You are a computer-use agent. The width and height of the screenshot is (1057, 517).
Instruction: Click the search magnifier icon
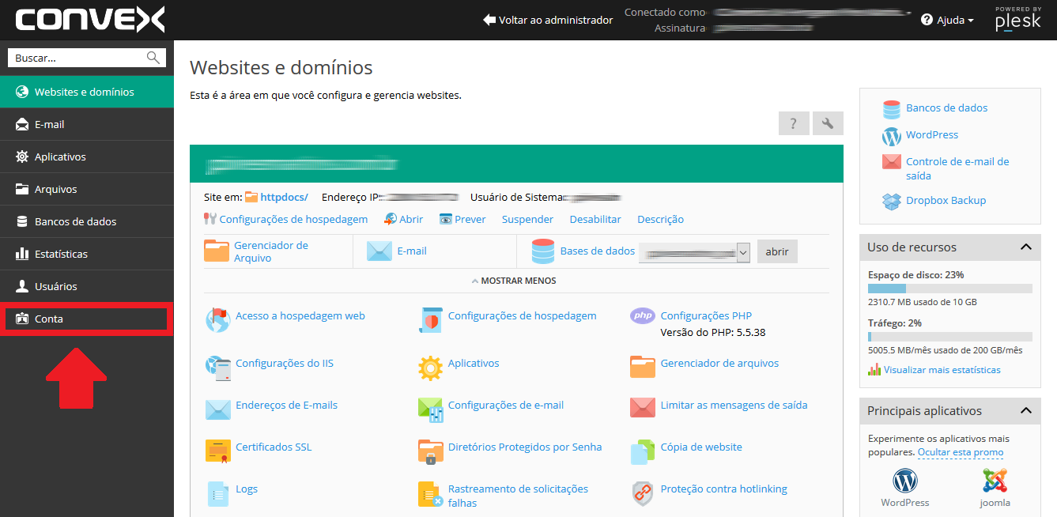coord(153,58)
